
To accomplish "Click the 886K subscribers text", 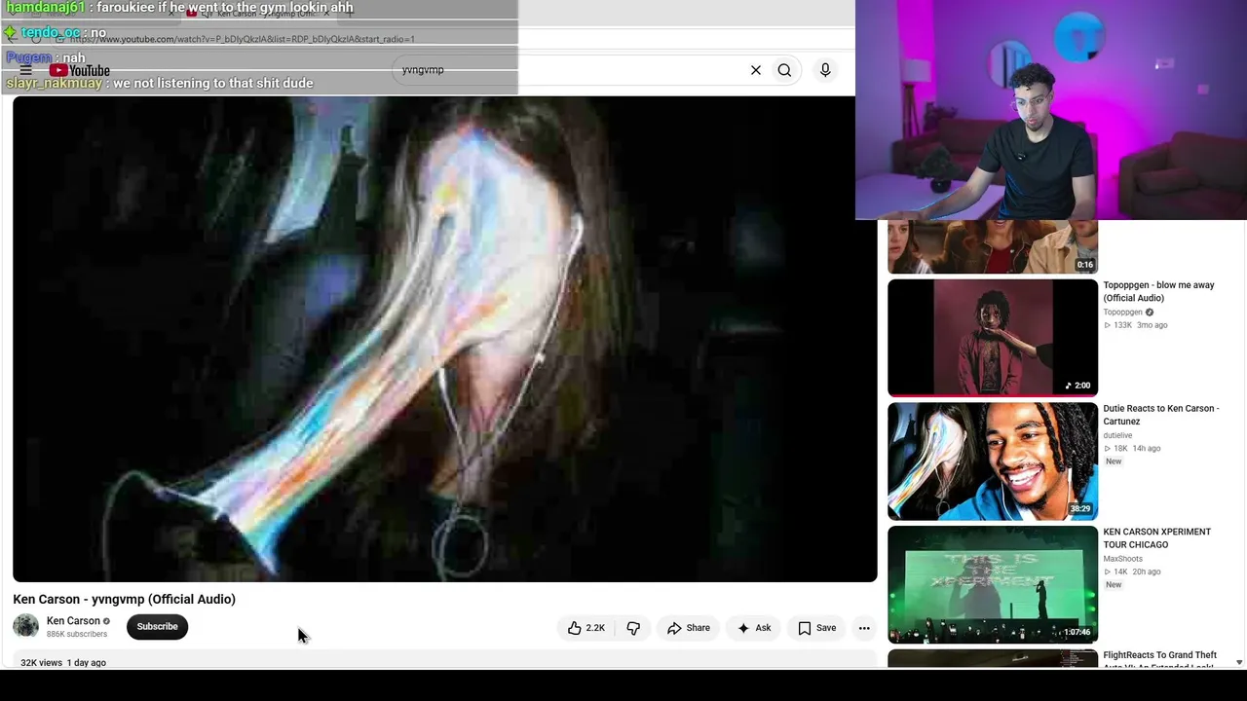I will tap(77, 634).
